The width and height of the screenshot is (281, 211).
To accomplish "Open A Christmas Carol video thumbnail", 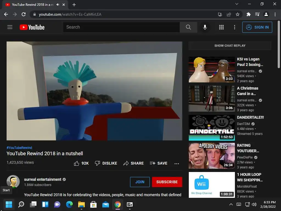I will click(212, 99).
